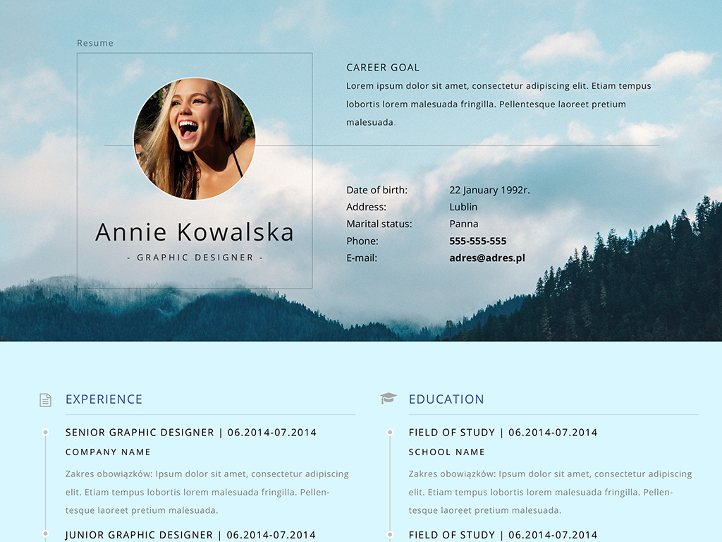Click the E-mail label
The width and height of the screenshot is (722, 542).
tap(362, 258)
